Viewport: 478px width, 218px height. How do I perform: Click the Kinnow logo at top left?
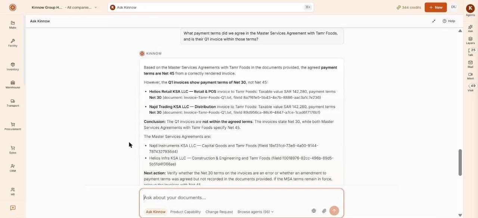(x=13, y=7)
